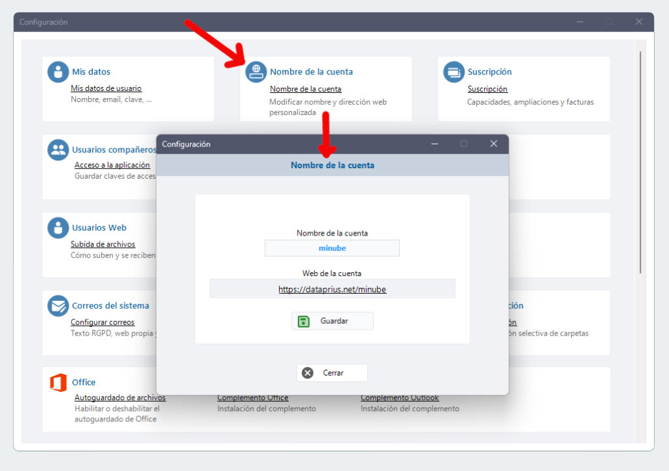
Task: Click the green save icon beside Guardar
Action: (x=303, y=321)
